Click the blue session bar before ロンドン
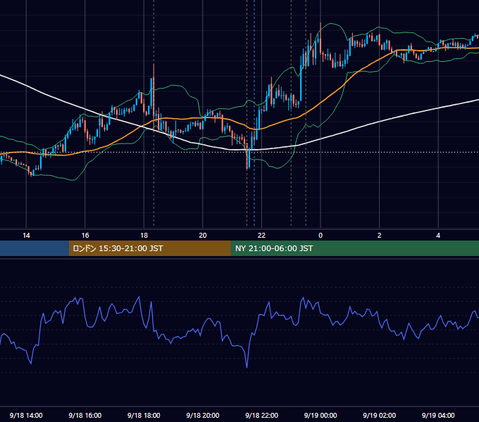 pyautogui.click(x=35, y=248)
